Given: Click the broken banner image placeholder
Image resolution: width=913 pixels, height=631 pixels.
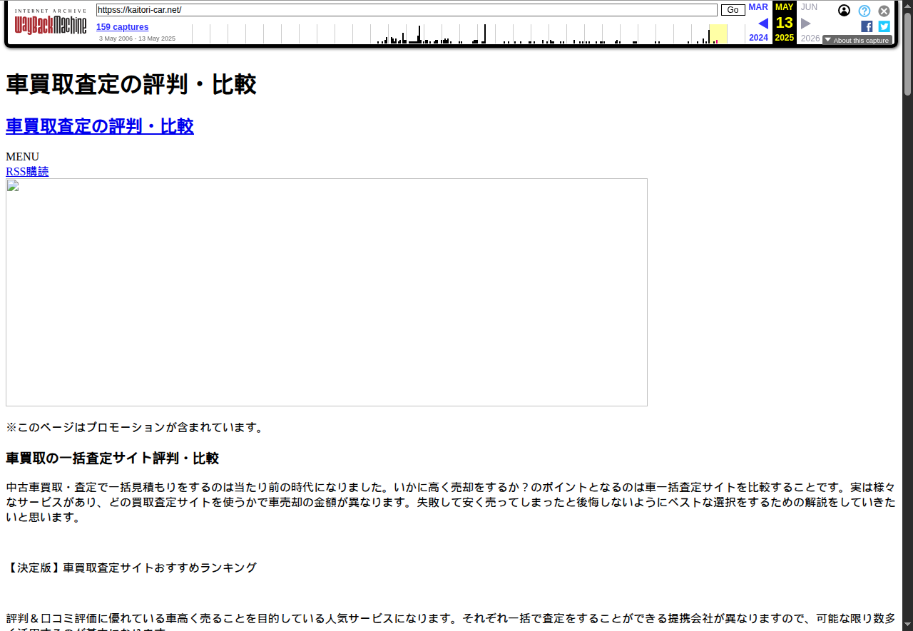Looking at the screenshot, I should click(326, 292).
